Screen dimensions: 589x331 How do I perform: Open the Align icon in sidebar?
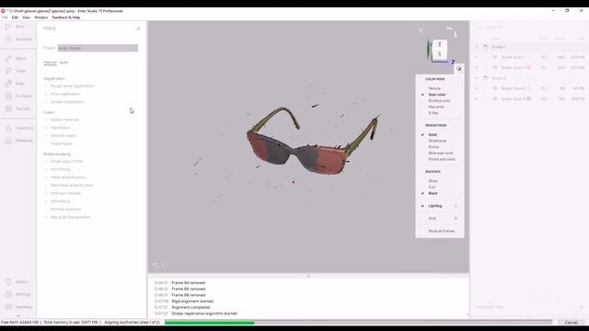[8, 84]
